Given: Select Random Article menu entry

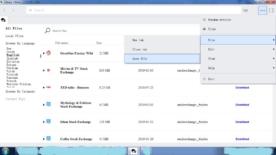Looking at the screenshot, I should pyautogui.click(x=238, y=20).
